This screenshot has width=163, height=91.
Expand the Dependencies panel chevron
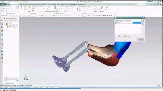click(17, 83)
